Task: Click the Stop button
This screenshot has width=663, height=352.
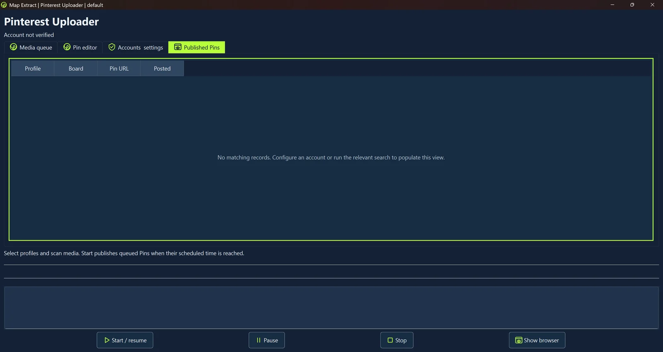Action: tap(397, 340)
